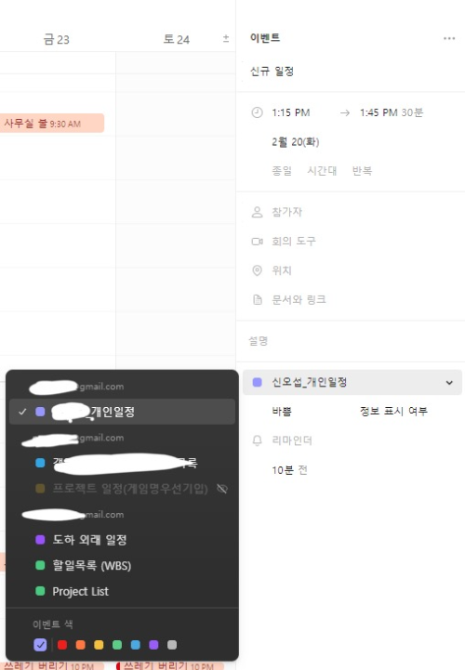Click the documents and links file icon
The height and width of the screenshot is (670, 465).
(x=258, y=299)
